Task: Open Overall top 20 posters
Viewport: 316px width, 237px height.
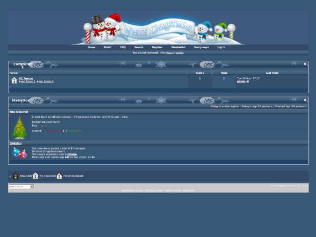Action: pyautogui.click(x=290, y=106)
